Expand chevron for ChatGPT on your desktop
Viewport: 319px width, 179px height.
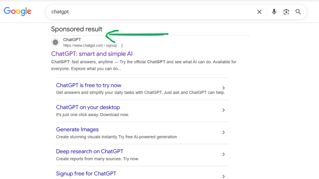tap(223, 110)
